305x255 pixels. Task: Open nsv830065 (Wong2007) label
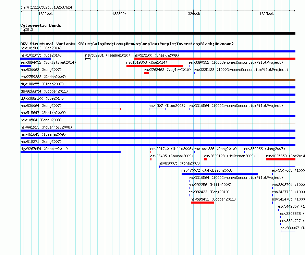click(179, 163)
